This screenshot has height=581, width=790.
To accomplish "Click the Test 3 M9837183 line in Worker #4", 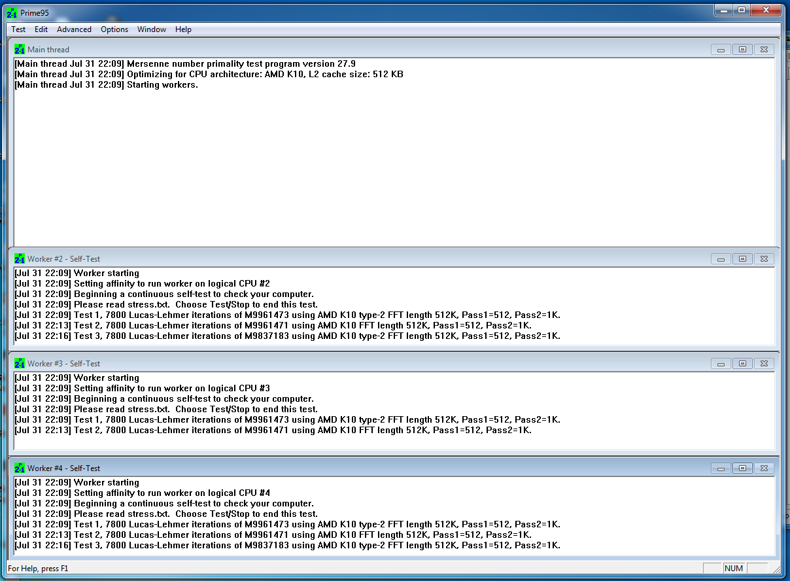I will click(288, 546).
